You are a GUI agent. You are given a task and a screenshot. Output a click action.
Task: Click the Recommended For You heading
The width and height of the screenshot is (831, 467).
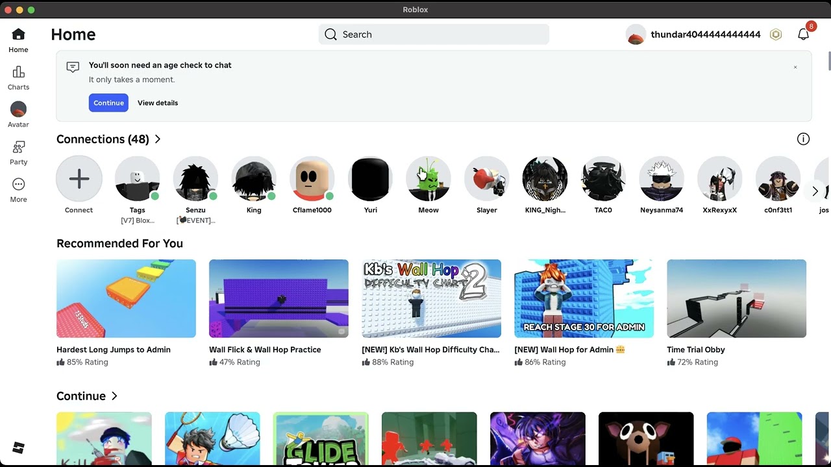tap(119, 243)
